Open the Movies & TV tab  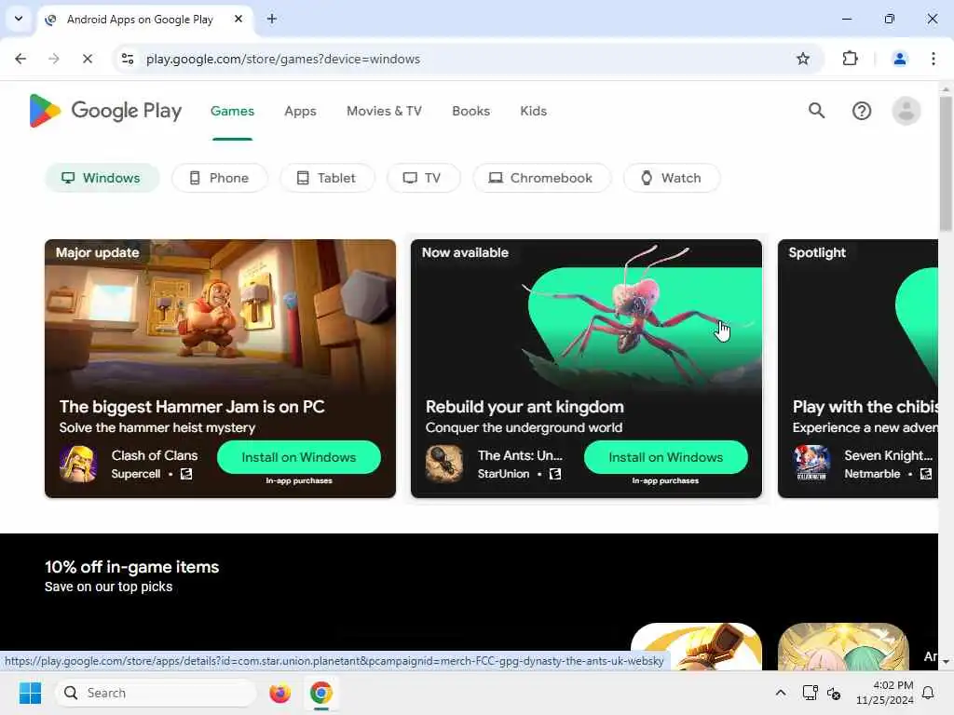pos(384,111)
